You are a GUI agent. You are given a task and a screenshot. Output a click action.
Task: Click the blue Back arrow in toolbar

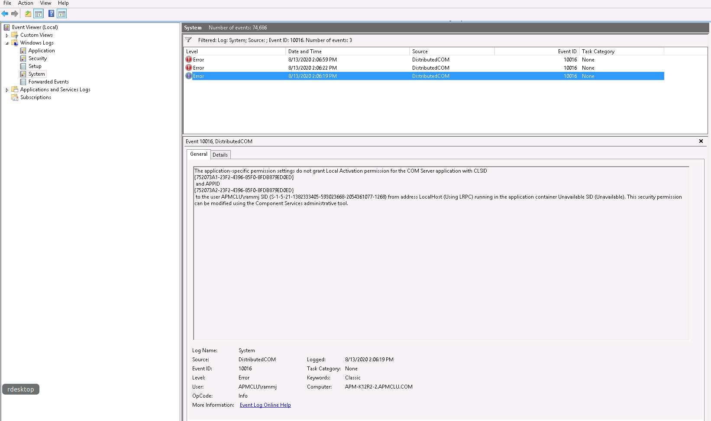point(5,14)
